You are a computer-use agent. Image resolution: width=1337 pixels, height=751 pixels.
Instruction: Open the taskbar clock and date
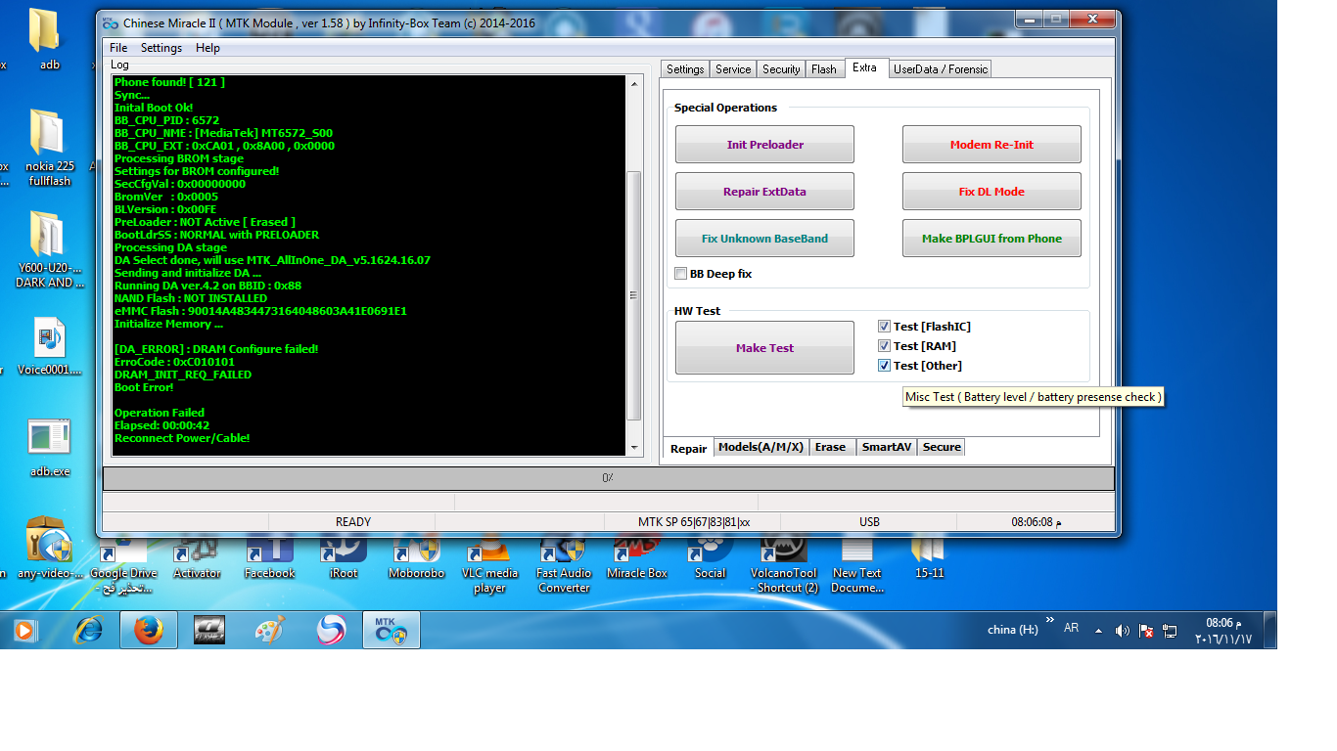[x=1223, y=631]
